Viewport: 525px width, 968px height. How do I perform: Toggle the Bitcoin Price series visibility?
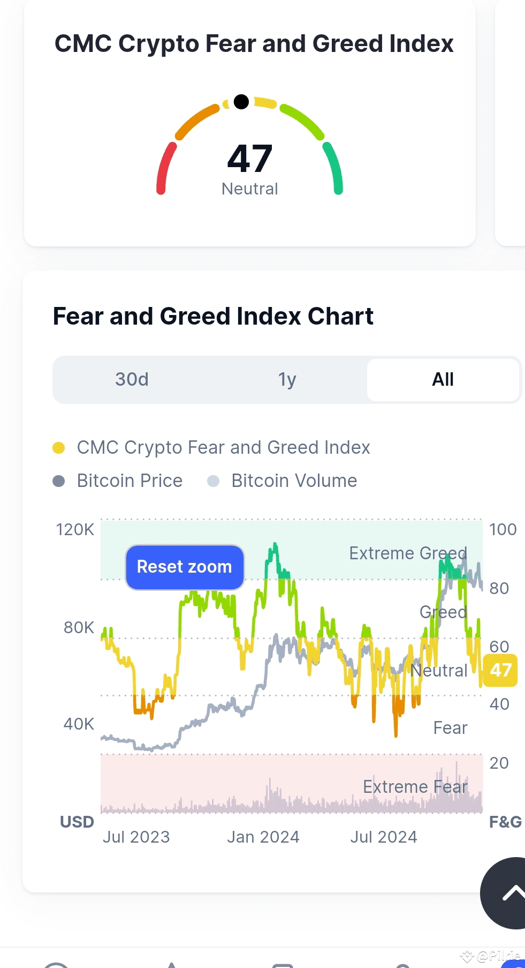pos(130,481)
